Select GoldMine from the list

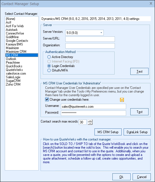tap(22, 37)
